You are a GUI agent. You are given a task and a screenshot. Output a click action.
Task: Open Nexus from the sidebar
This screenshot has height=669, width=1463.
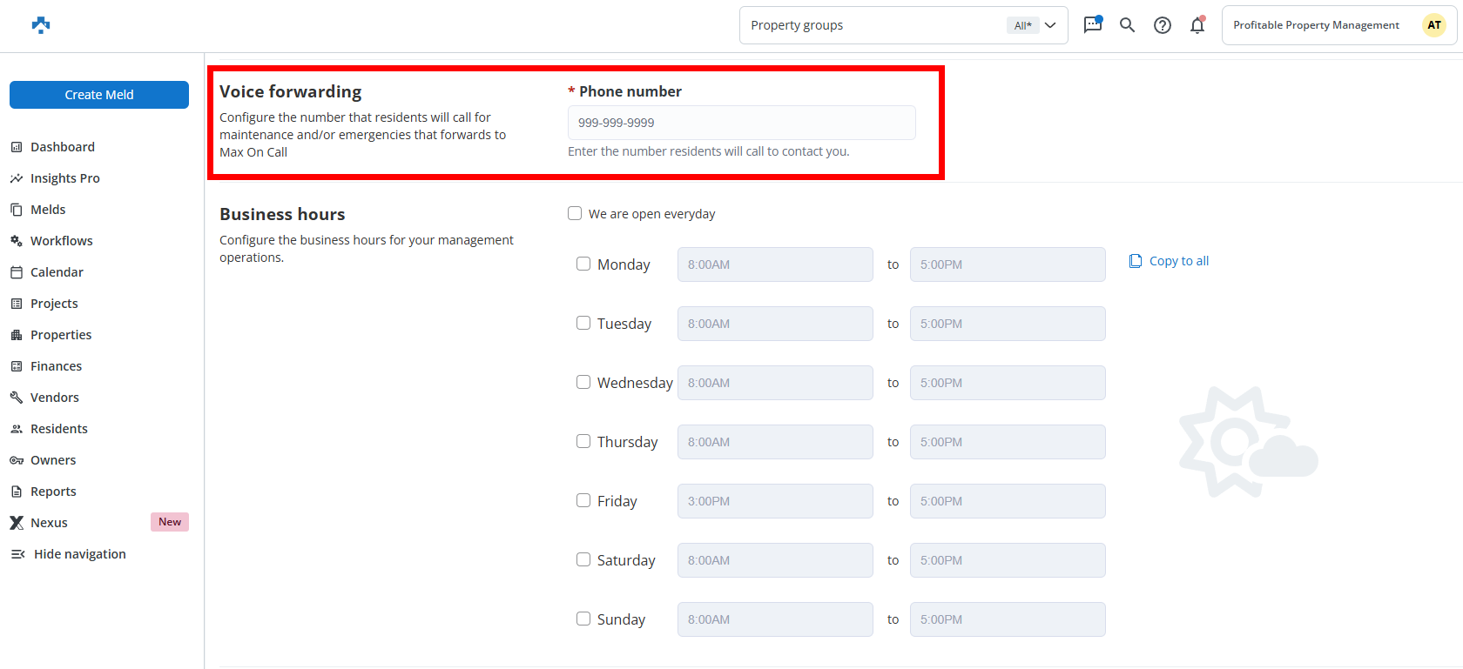point(49,523)
